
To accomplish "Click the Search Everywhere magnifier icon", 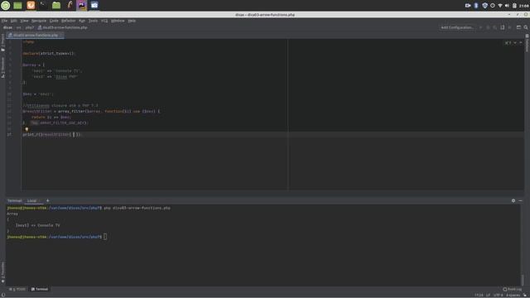I will [526, 27].
